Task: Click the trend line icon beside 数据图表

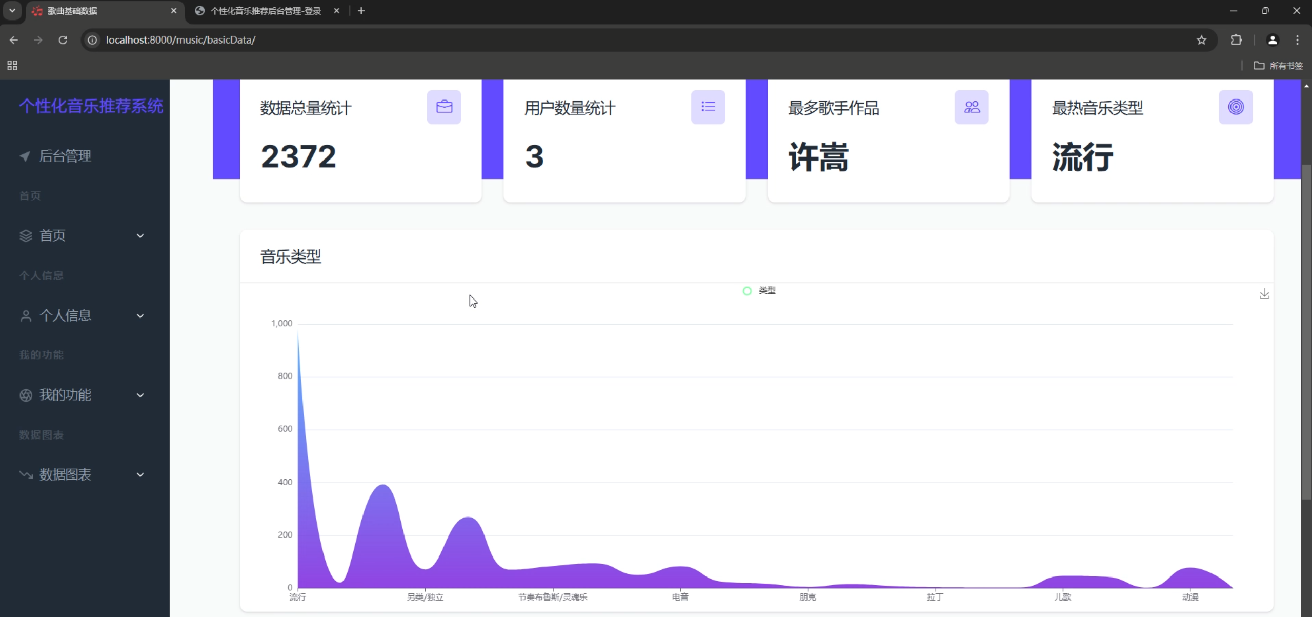Action: [26, 474]
